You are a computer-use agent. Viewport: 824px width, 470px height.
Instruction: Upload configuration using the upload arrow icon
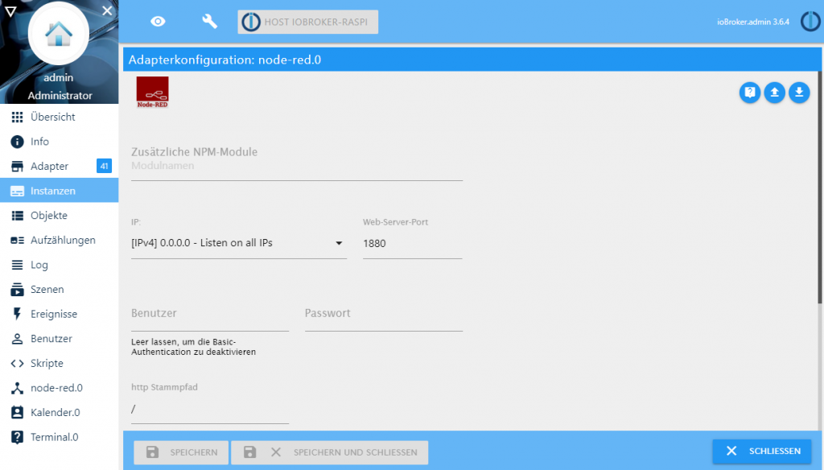coord(774,93)
